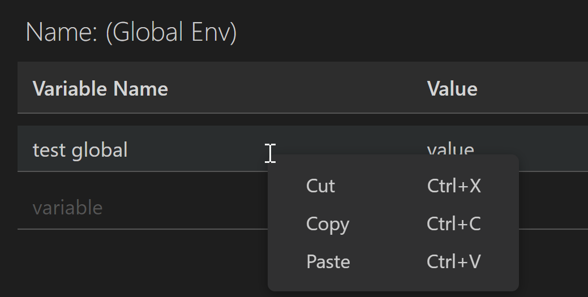Click the Ctrl+C shortcut hint

(x=454, y=224)
